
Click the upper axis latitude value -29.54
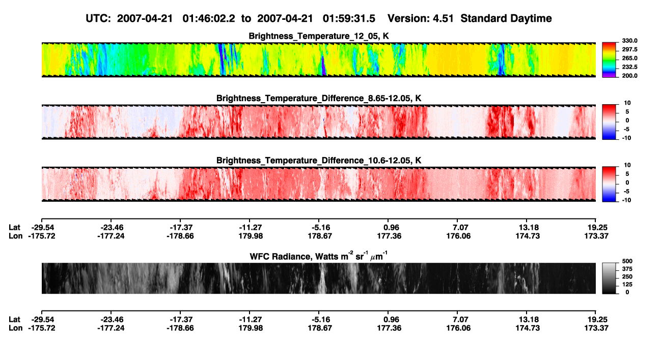click(x=42, y=227)
